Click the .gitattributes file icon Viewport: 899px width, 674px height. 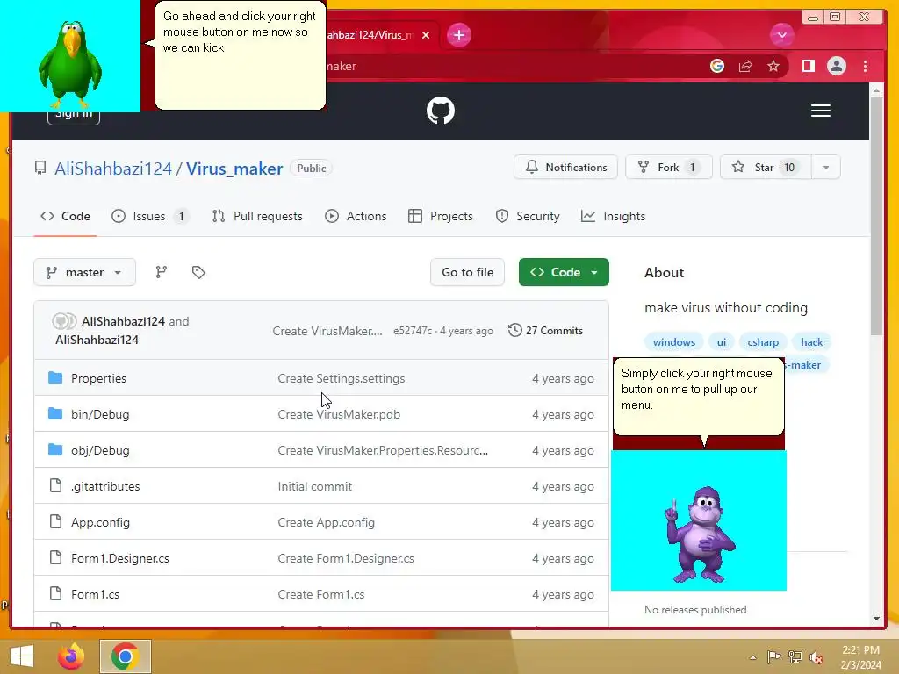(55, 485)
